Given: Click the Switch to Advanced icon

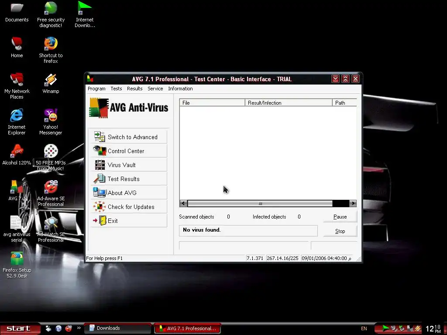Looking at the screenshot, I should tap(100, 137).
